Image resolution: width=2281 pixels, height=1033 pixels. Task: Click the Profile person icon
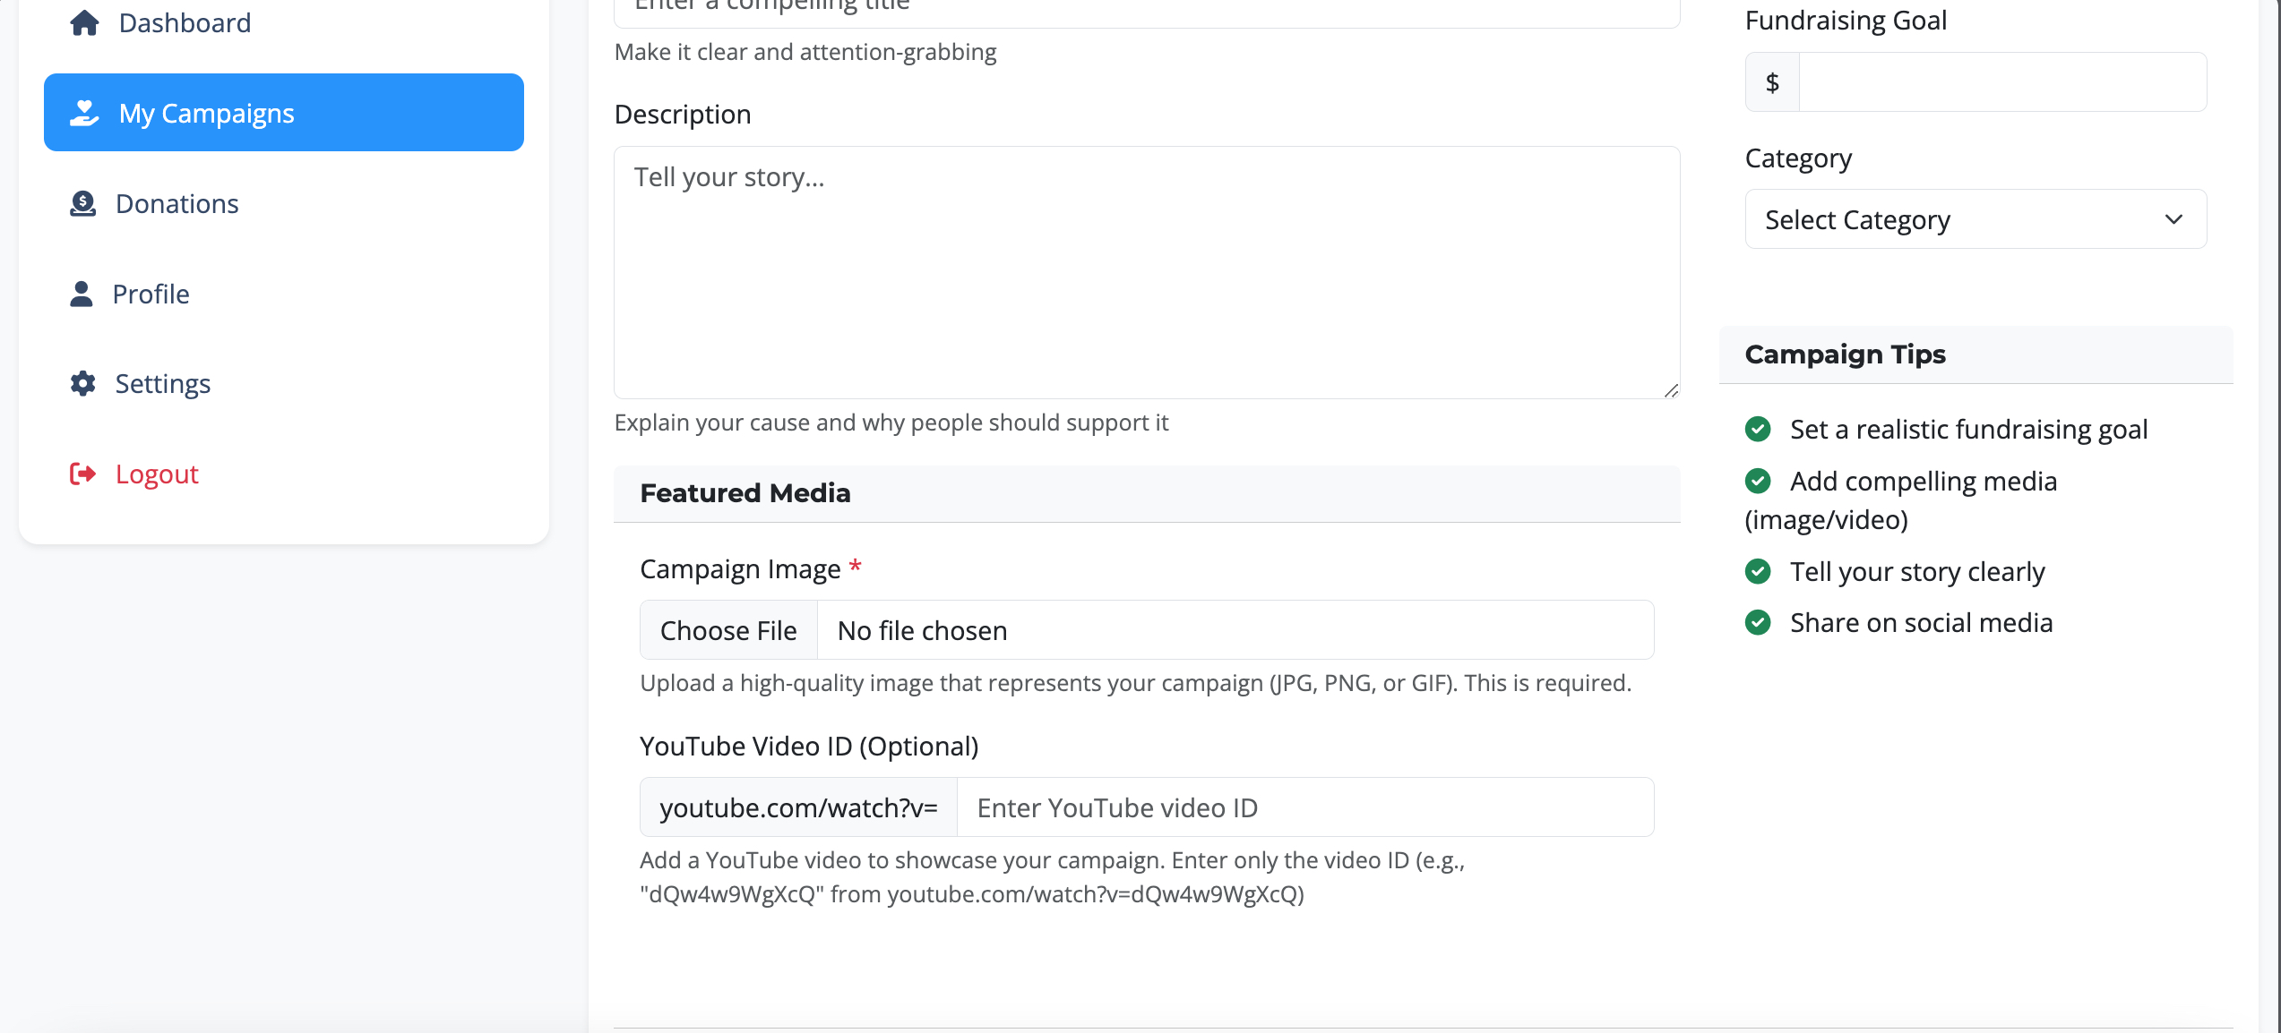click(82, 294)
